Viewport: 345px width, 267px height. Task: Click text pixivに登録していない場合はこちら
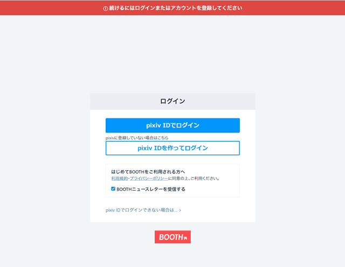[137, 138]
